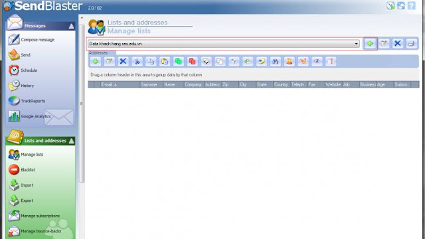Open the mailing list selection dropdown
Viewport: 425px width, 239px height.
(224, 44)
